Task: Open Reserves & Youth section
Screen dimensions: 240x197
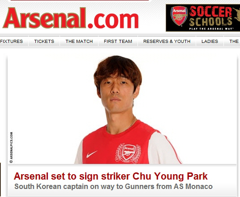Action: (x=167, y=41)
